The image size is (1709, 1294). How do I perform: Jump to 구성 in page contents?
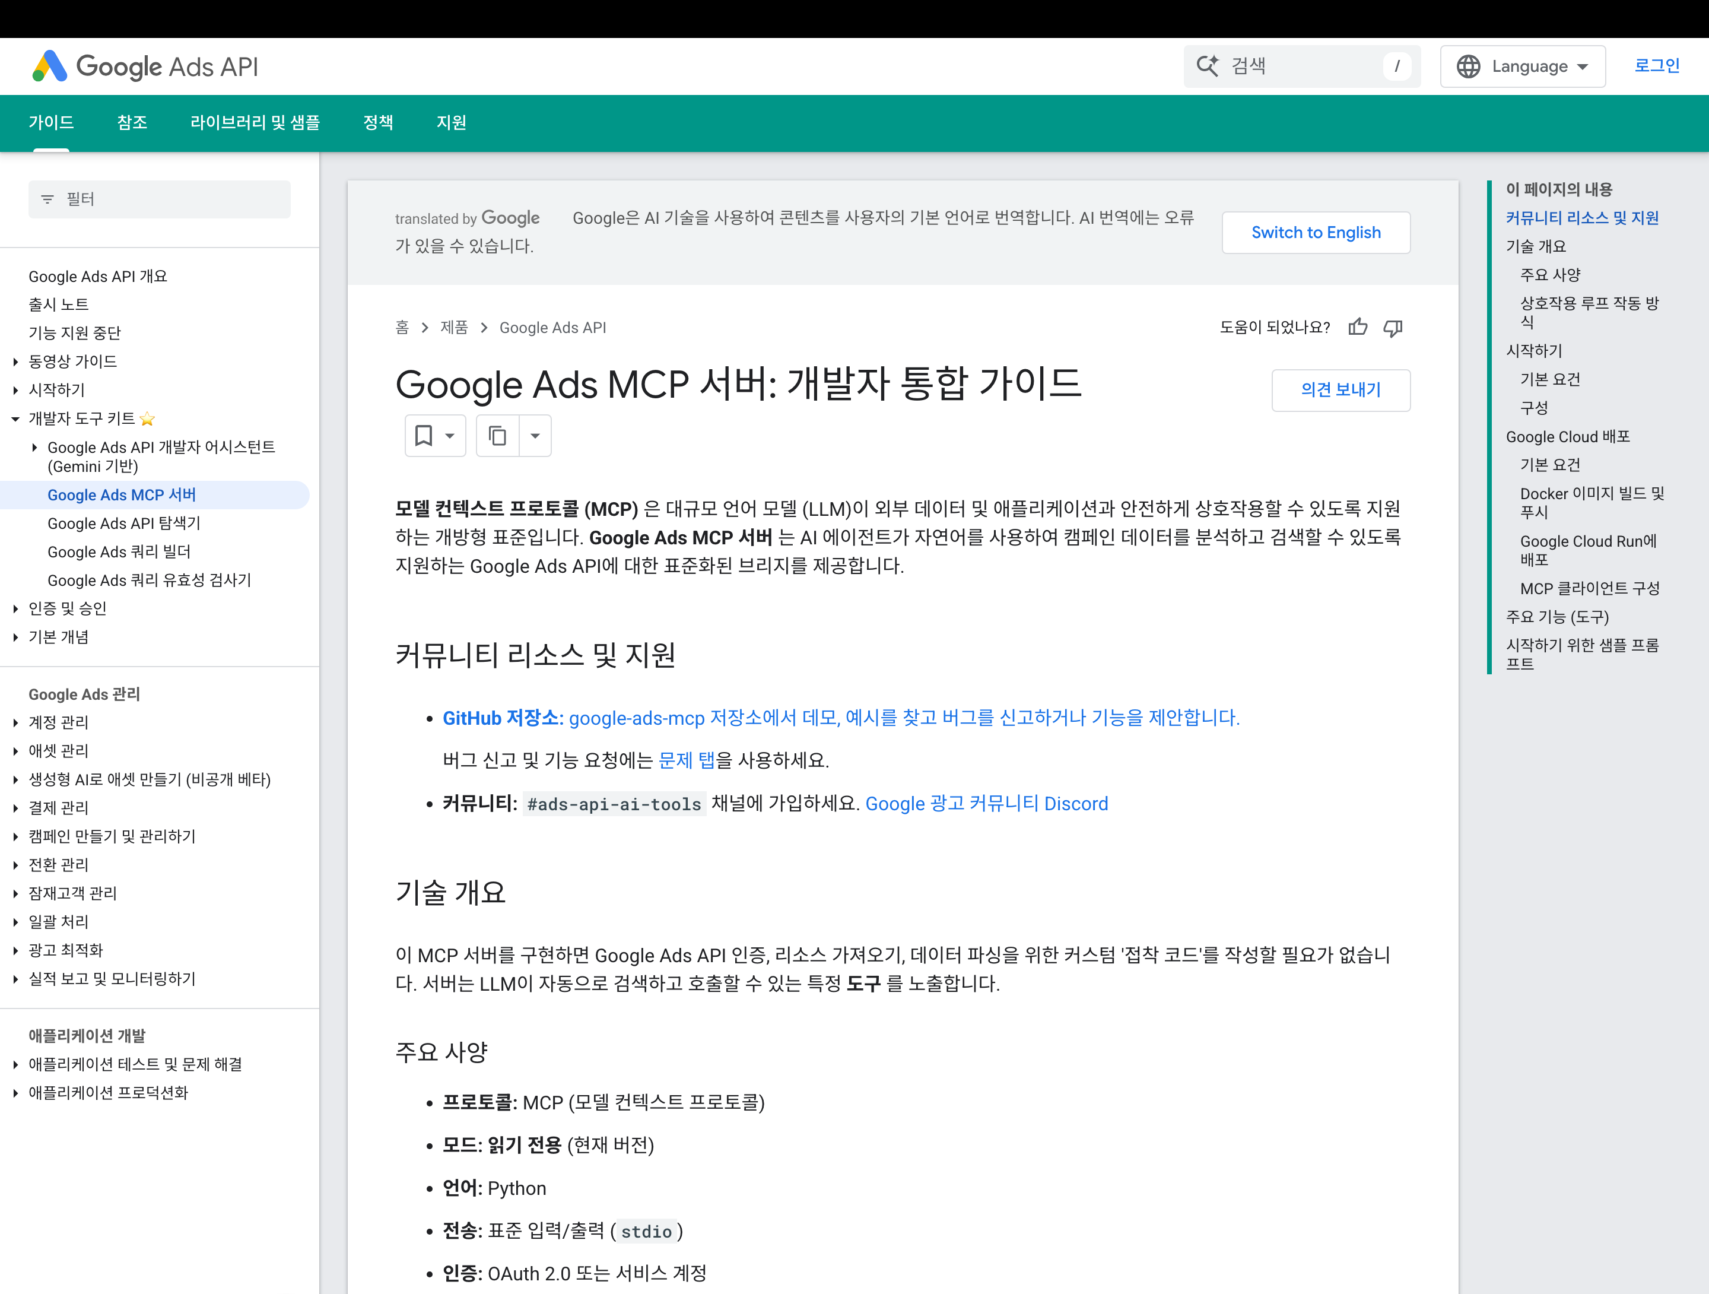[1535, 408]
